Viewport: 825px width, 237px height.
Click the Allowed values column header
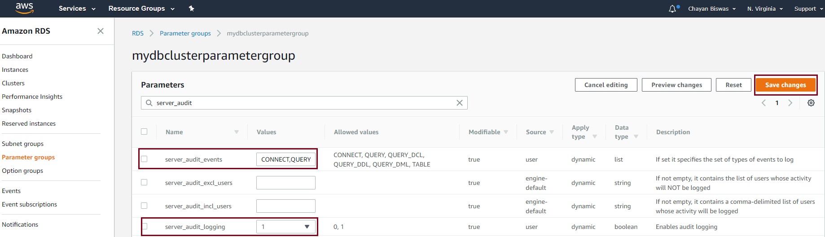(x=356, y=132)
